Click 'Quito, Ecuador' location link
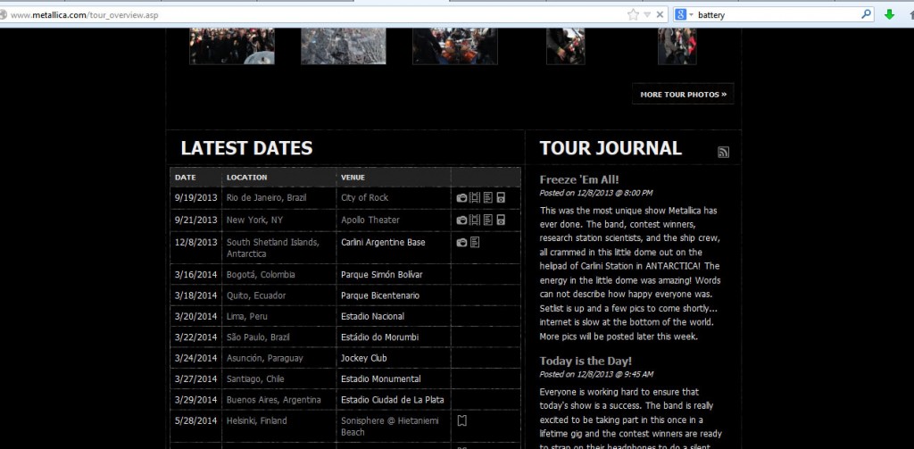914x449 pixels. point(256,295)
